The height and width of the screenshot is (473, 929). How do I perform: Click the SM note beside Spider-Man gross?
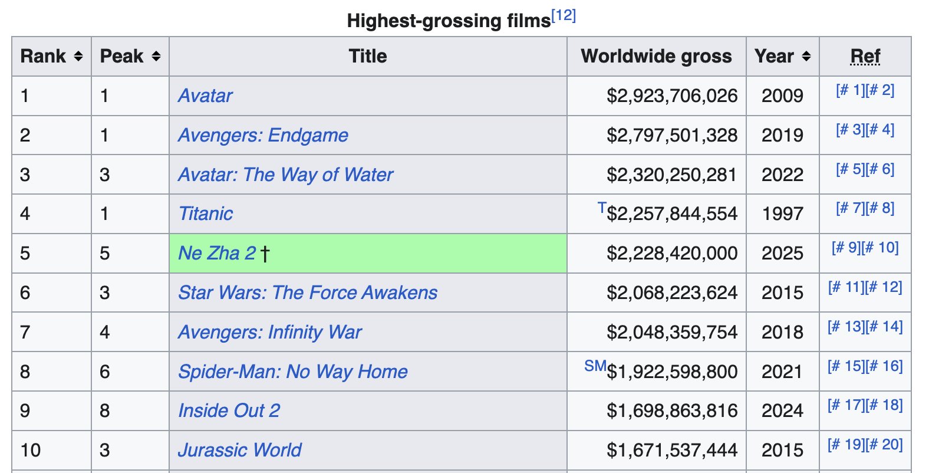coord(595,366)
